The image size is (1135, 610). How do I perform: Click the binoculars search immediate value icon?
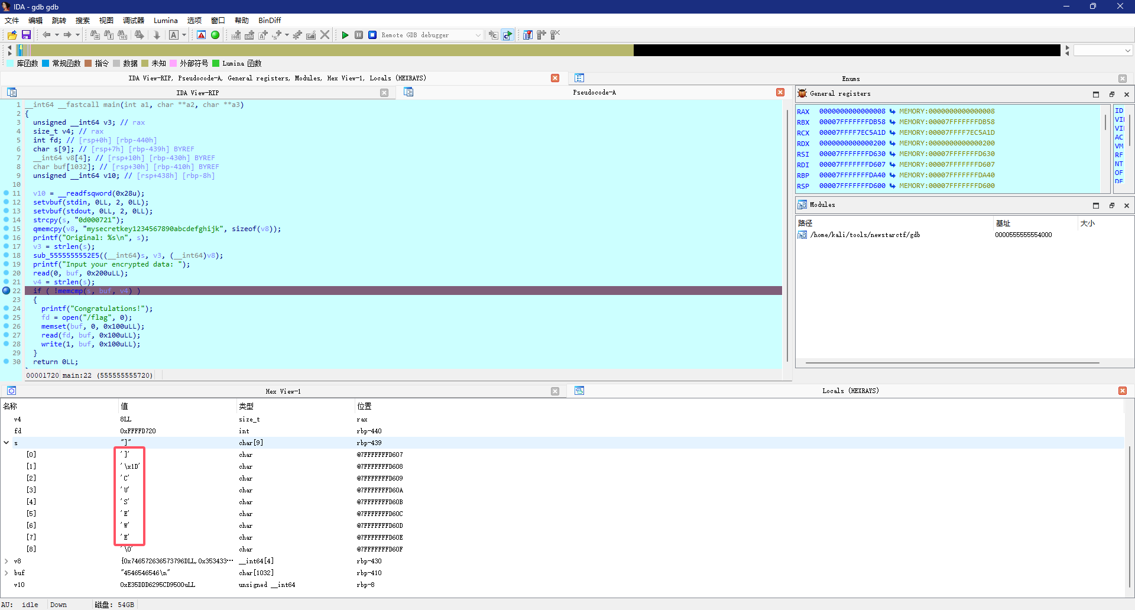(x=95, y=35)
